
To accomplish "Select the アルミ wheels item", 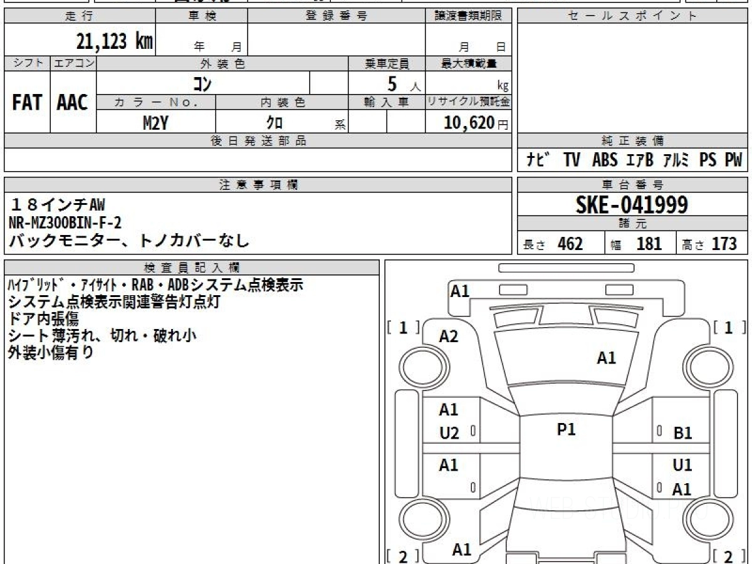I will point(677,160).
